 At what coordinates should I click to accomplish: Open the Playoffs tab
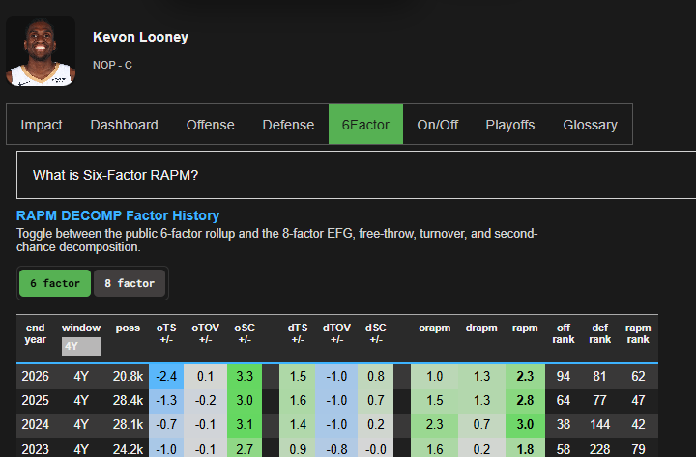[510, 125]
